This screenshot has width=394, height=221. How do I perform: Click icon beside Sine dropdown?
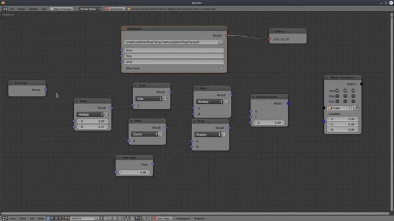165,99
